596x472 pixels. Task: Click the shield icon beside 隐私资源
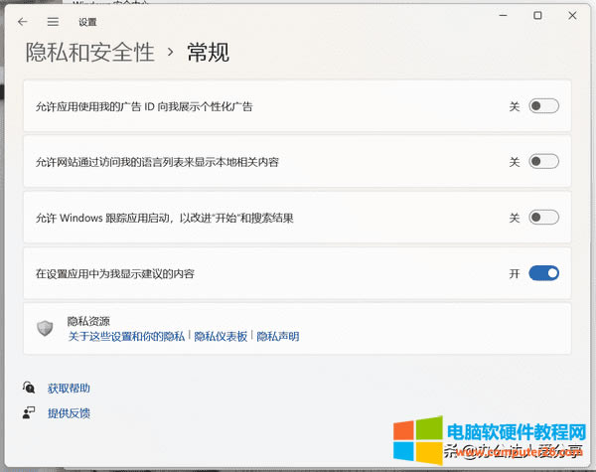pos(45,329)
